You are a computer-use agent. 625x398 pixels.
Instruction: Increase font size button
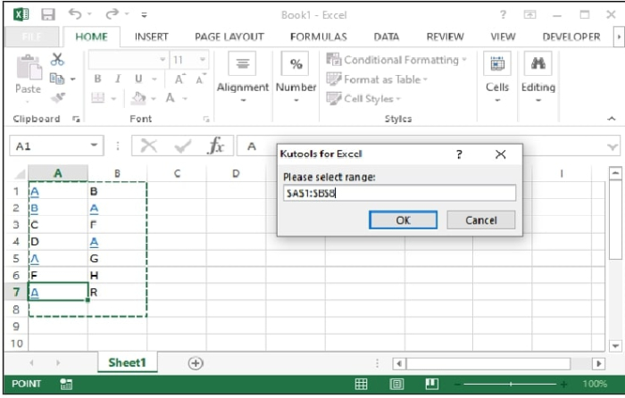179,79
